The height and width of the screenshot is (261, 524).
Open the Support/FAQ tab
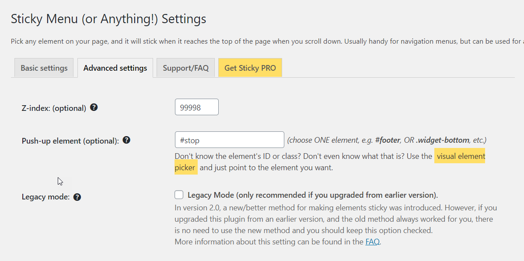[185, 68]
